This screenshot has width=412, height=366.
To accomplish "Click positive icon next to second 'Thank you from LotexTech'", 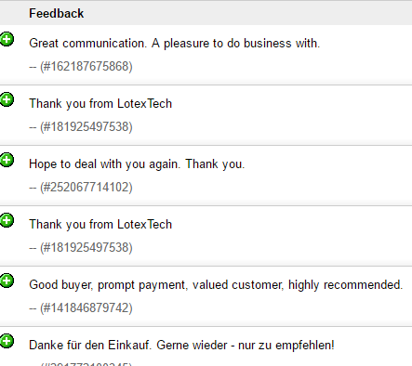I will pos(7,220).
